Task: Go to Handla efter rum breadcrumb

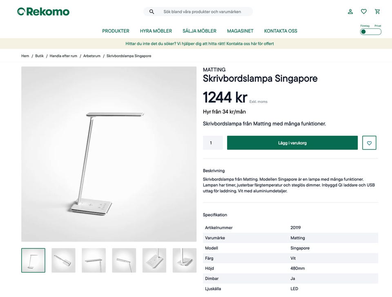Action: (x=63, y=56)
